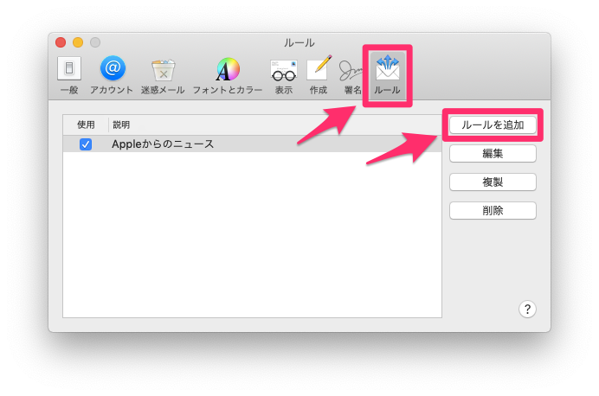Select the ルール (Rules) envelope icon
This screenshot has height=396, width=599.
(x=387, y=75)
